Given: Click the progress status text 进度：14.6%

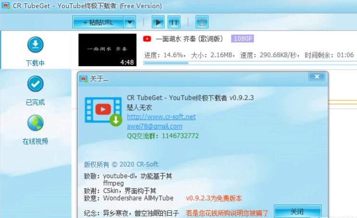Looking at the screenshot, I should click(165, 55).
